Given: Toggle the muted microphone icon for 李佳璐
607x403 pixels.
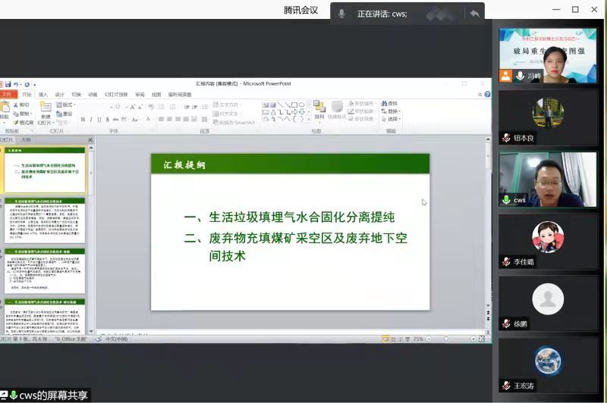Looking at the screenshot, I should coord(506,261).
